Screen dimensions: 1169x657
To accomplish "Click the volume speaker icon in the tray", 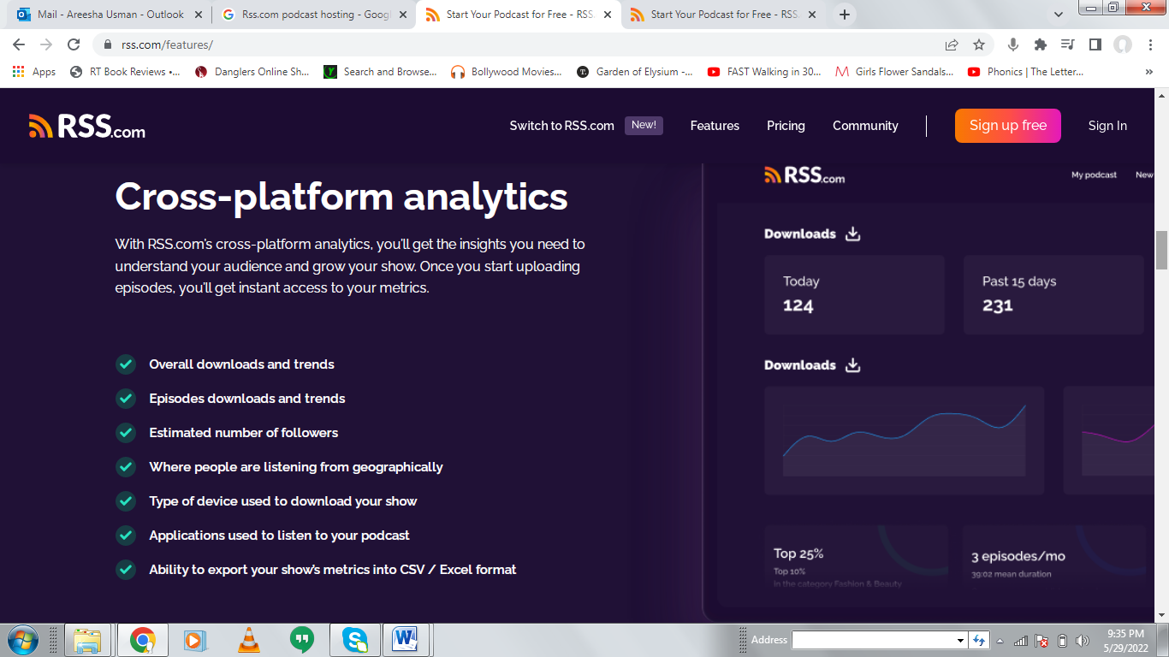I will coord(1083,641).
